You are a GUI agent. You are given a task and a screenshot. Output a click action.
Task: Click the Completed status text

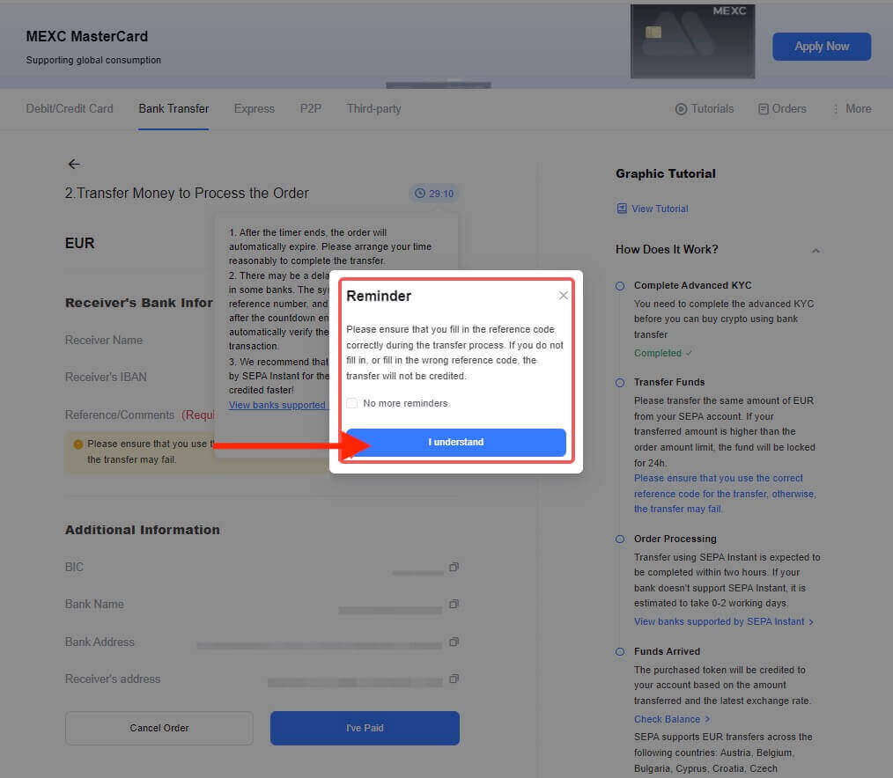click(658, 353)
